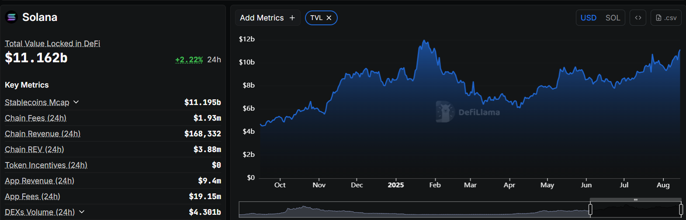
Task: Click the App Revenue (24h) label
Action: 39,181
